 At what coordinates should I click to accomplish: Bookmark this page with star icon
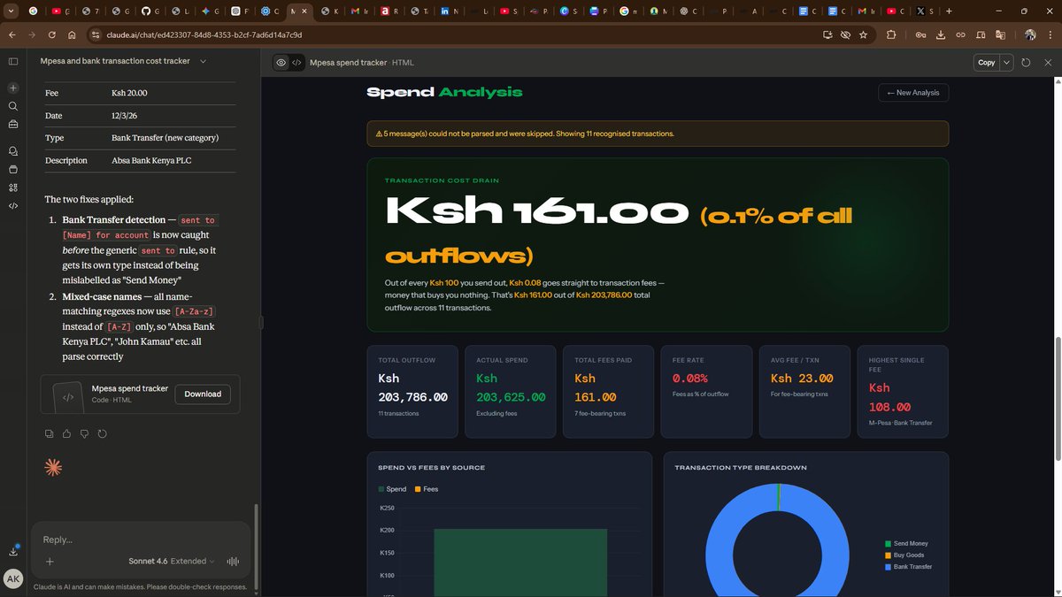[863, 34]
